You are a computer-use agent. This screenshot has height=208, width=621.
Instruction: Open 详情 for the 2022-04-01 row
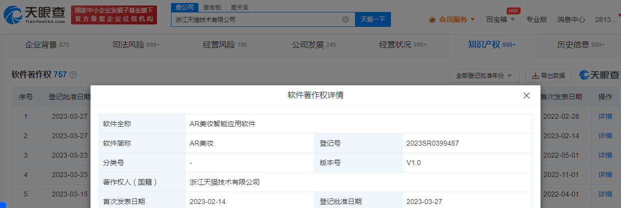605,194
